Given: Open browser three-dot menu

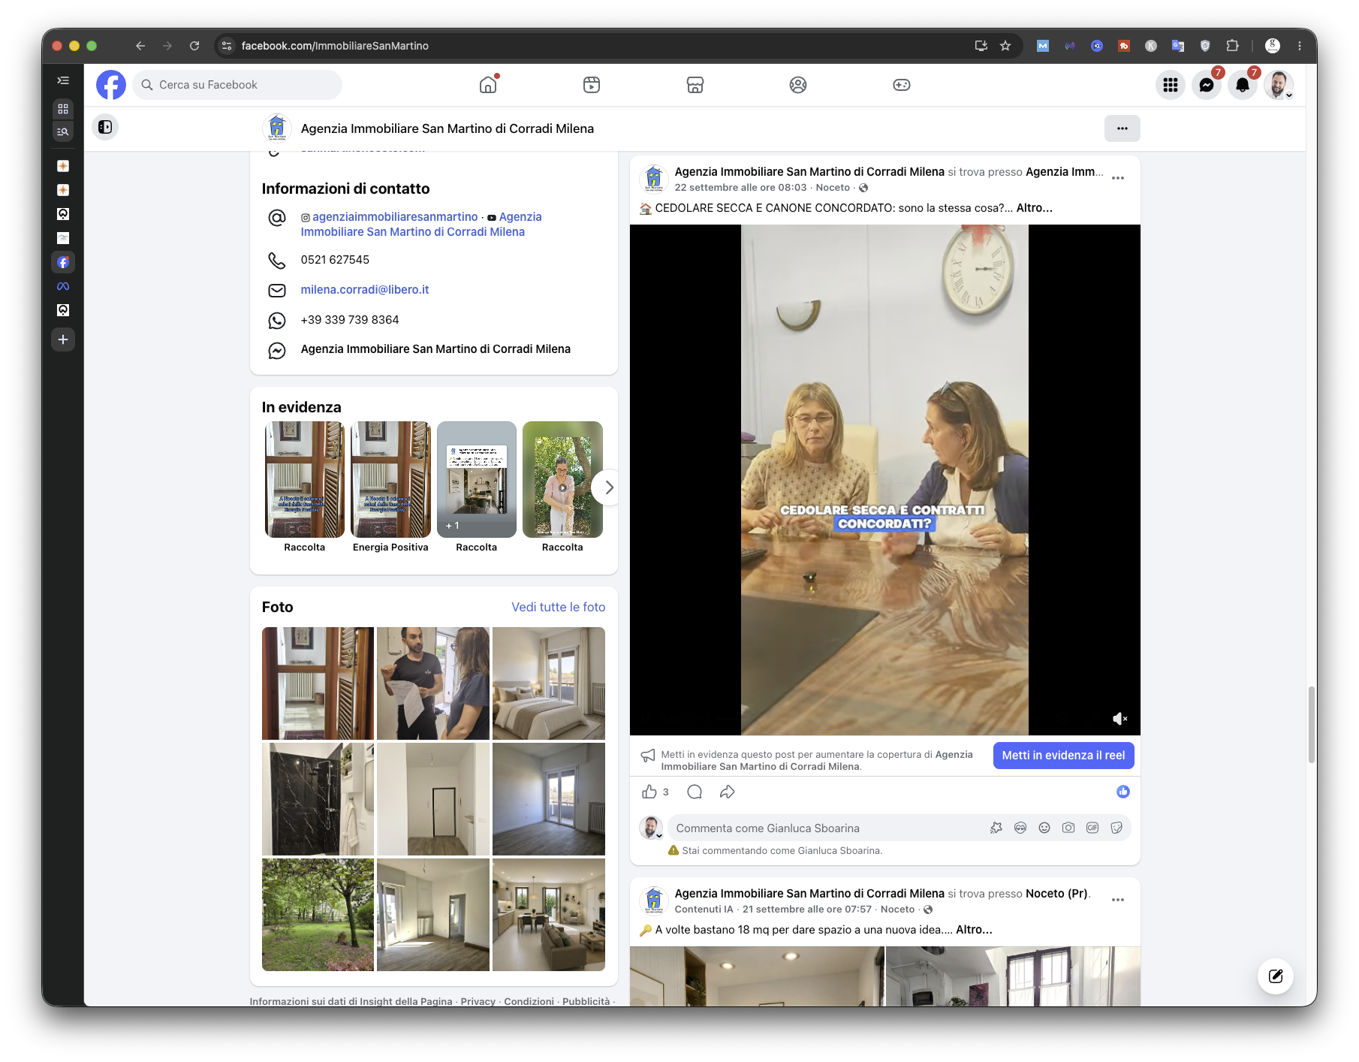Looking at the screenshot, I should [1300, 46].
